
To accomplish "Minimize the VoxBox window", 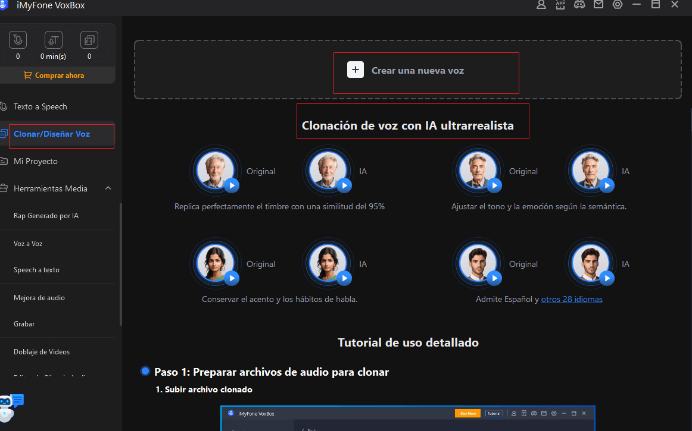I will 637,4.
